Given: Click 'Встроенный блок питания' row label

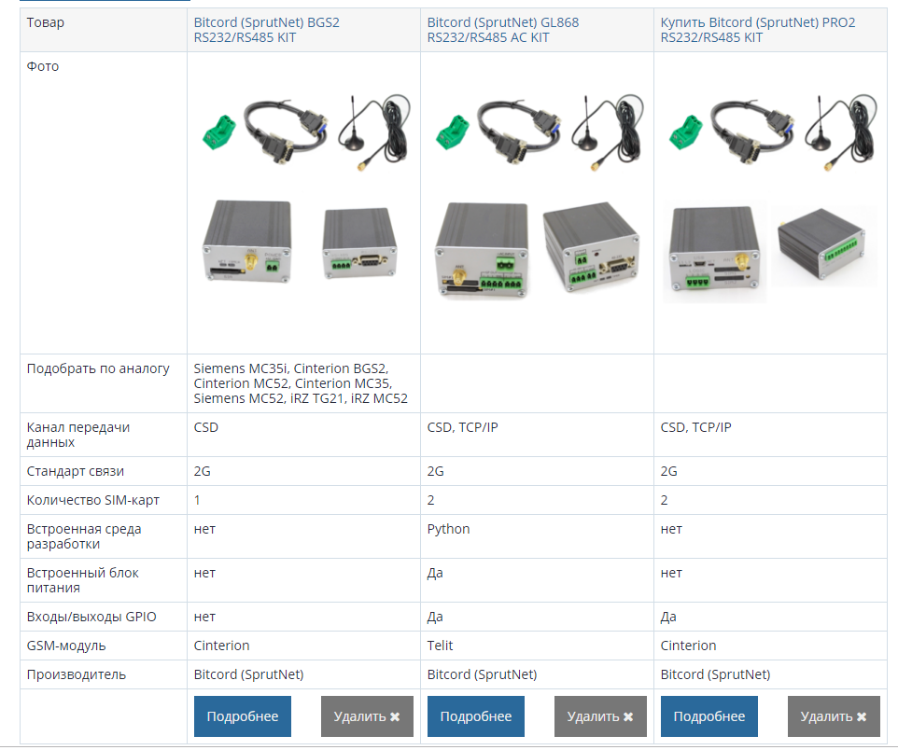Looking at the screenshot, I should coord(82,580).
